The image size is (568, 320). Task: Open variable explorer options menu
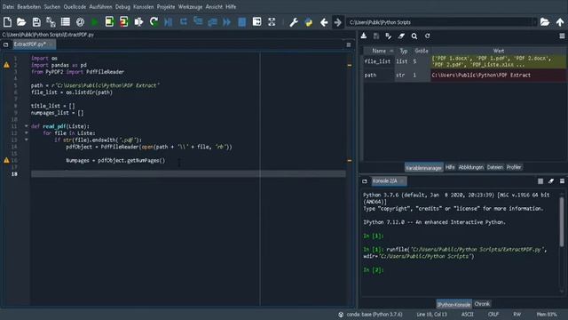coord(562,36)
